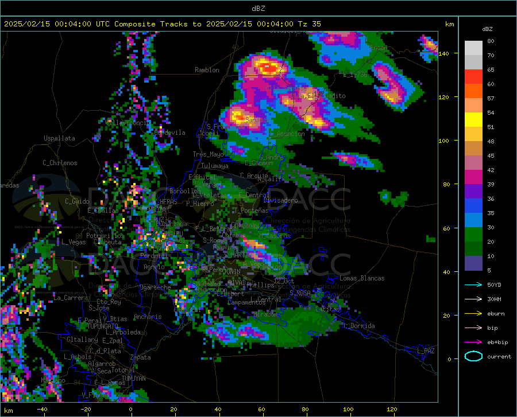The image size is (517, 417).
Task: Click the TUNUYAN map label
Action: pos(133,379)
